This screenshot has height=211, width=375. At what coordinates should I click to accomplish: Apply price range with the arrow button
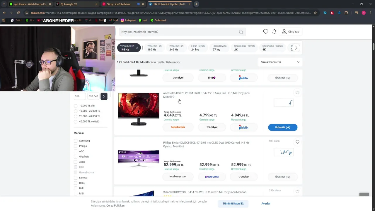click(104, 96)
